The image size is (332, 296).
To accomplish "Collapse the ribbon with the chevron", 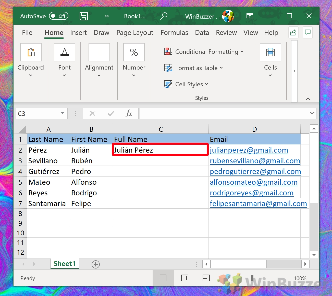I will pyautogui.click(x=308, y=99).
